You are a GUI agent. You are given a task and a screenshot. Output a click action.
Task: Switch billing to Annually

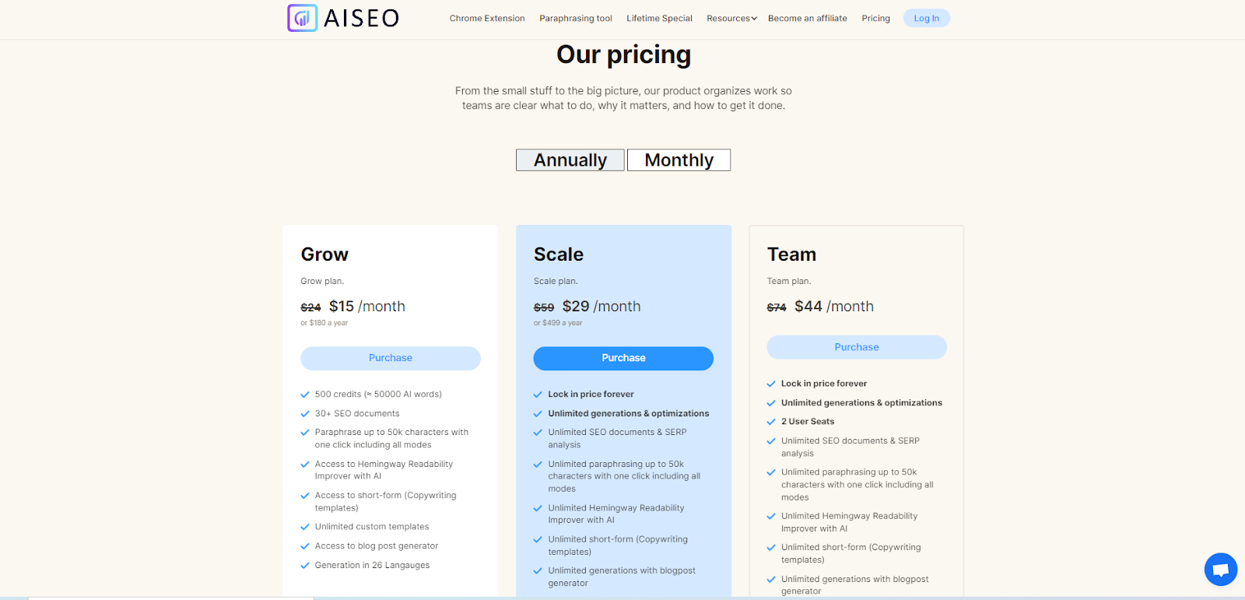coord(570,160)
